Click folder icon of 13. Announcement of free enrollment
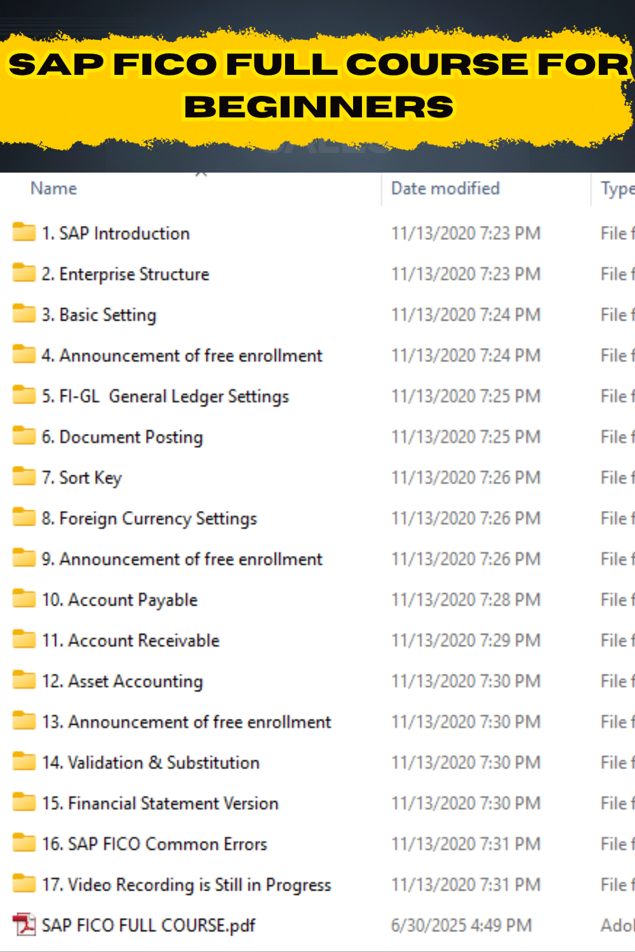635x952 pixels. (x=24, y=720)
